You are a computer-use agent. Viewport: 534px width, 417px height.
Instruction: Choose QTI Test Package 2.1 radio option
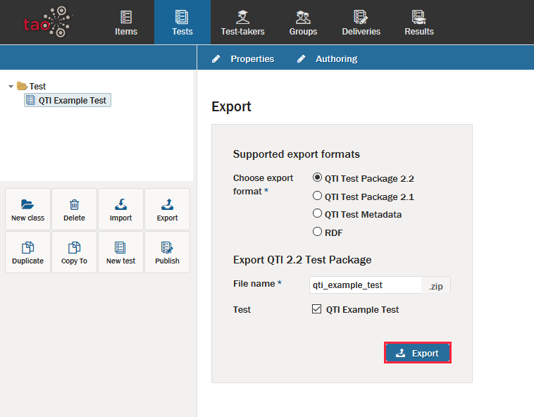317,197
